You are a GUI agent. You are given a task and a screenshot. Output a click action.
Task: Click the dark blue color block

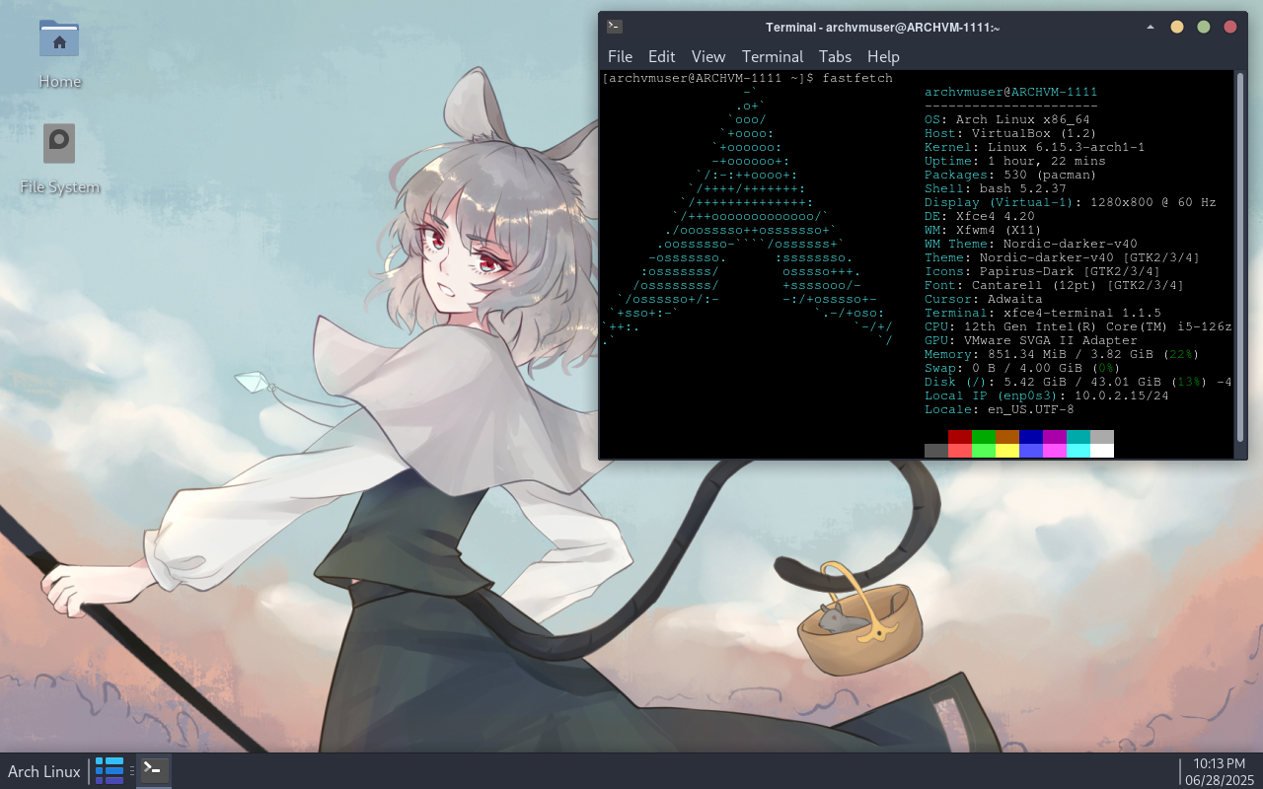[x=1031, y=437]
